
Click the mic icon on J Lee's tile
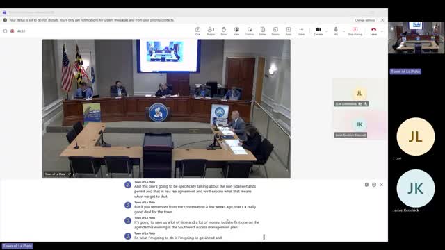[366, 104]
